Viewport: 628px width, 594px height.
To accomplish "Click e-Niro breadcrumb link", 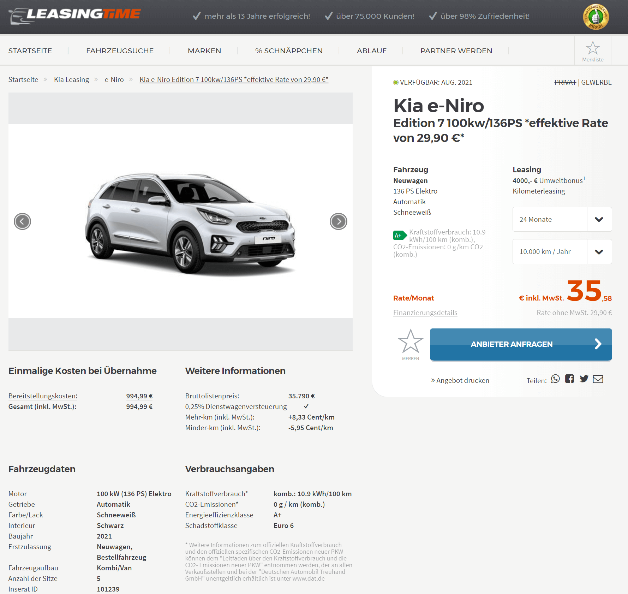I will click(x=114, y=79).
